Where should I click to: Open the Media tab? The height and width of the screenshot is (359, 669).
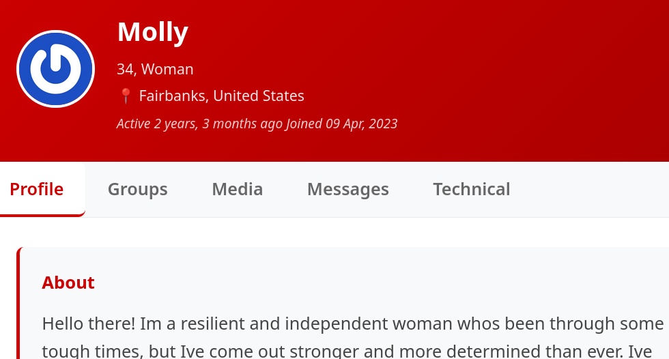pyautogui.click(x=237, y=189)
